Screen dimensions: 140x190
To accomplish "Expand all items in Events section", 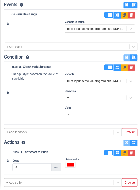I will [127, 5].
